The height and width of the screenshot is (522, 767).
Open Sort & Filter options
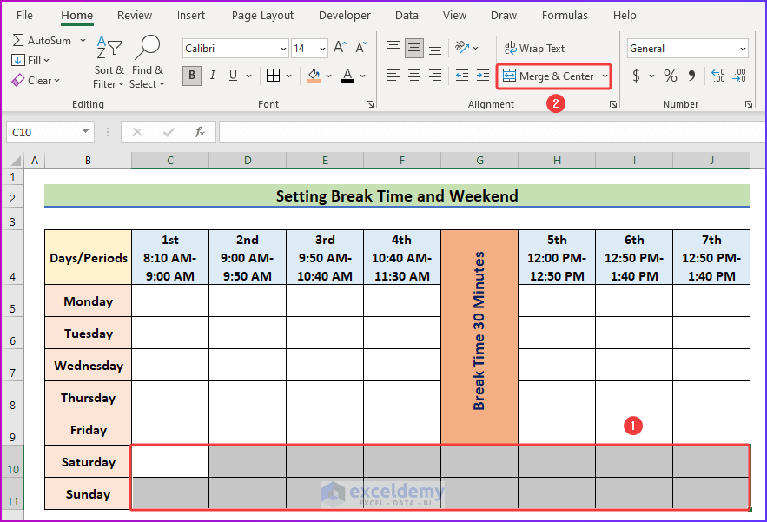(108, 61)
